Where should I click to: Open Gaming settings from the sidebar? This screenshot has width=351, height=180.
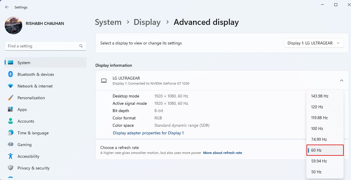point(24,145)
